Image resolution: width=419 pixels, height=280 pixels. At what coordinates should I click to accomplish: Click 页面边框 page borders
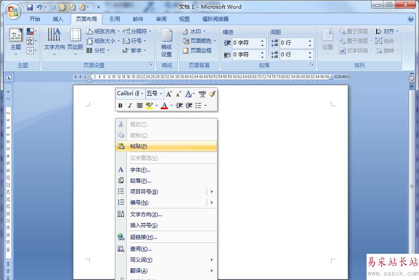tap(197, 51)
